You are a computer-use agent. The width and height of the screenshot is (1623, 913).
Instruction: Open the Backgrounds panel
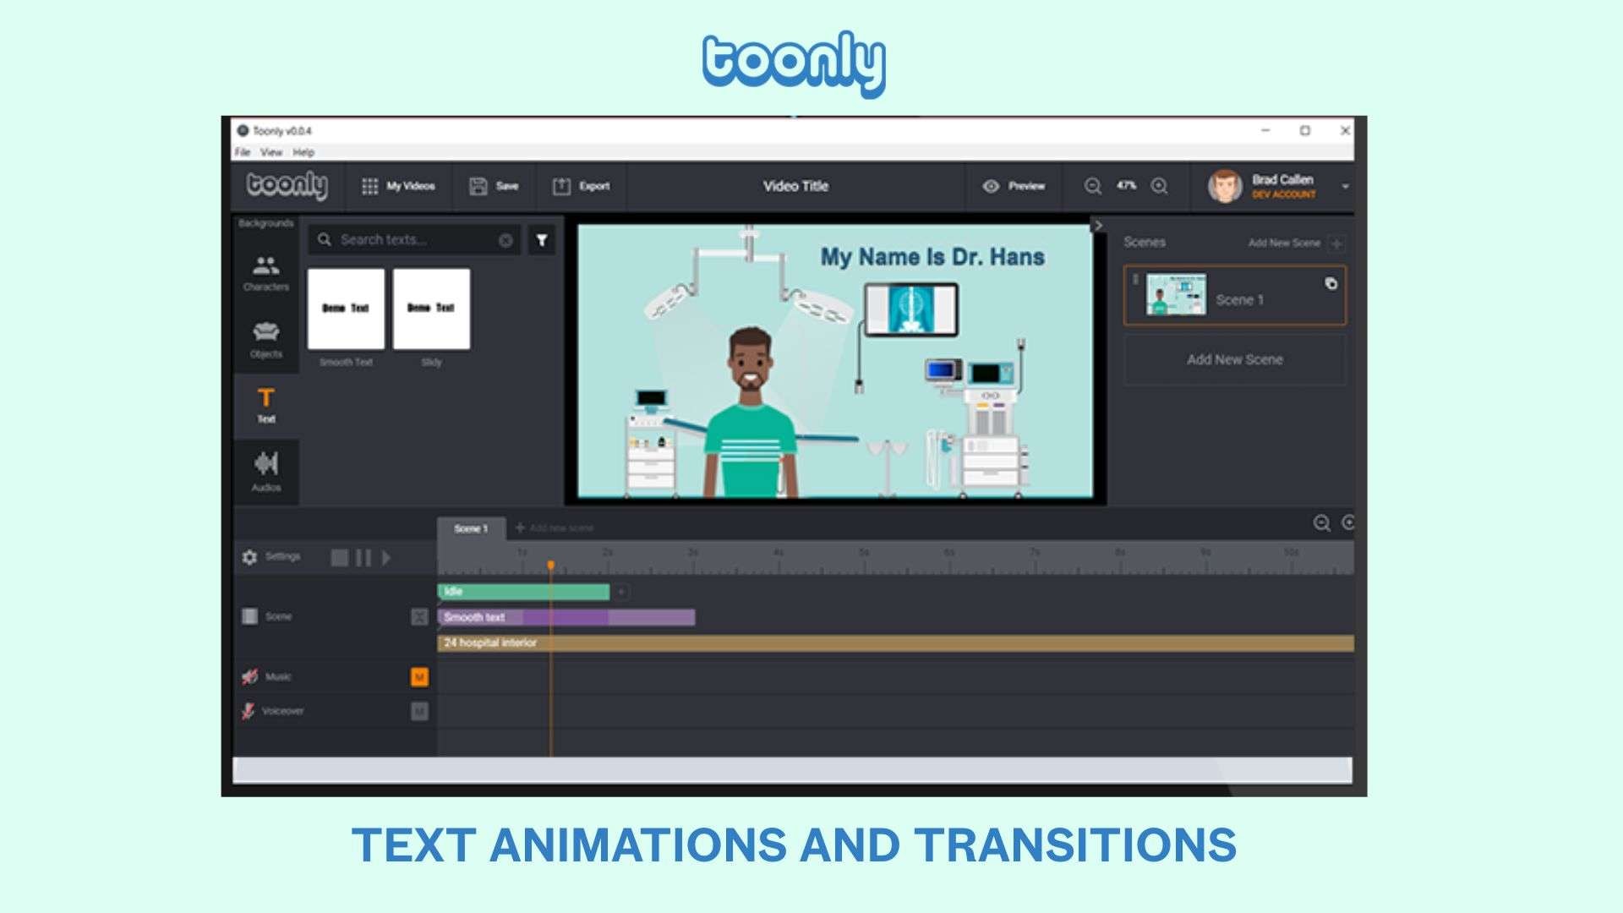265,223
